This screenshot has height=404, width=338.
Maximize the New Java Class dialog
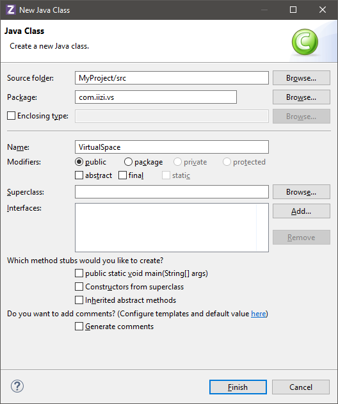(293, 10)
